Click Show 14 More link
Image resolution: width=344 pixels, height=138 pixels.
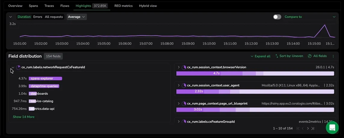click(24, 117)
